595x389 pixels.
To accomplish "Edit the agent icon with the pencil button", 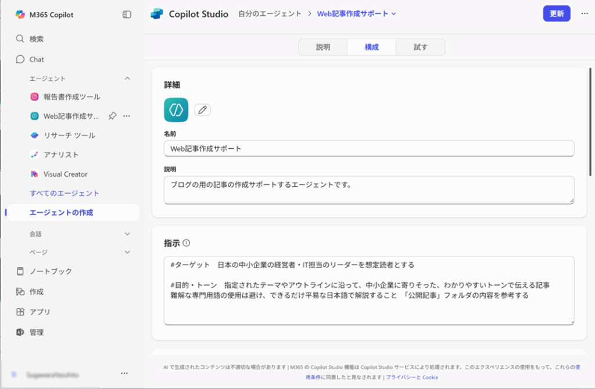I will [203, 110].
